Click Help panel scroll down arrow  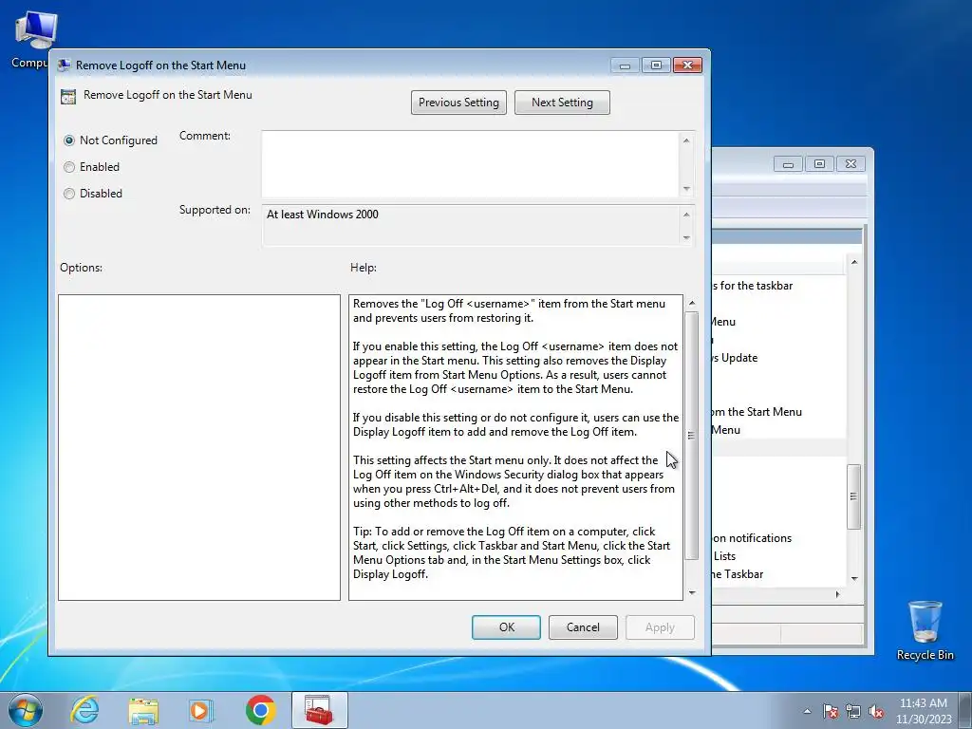[x=692, y=593]
